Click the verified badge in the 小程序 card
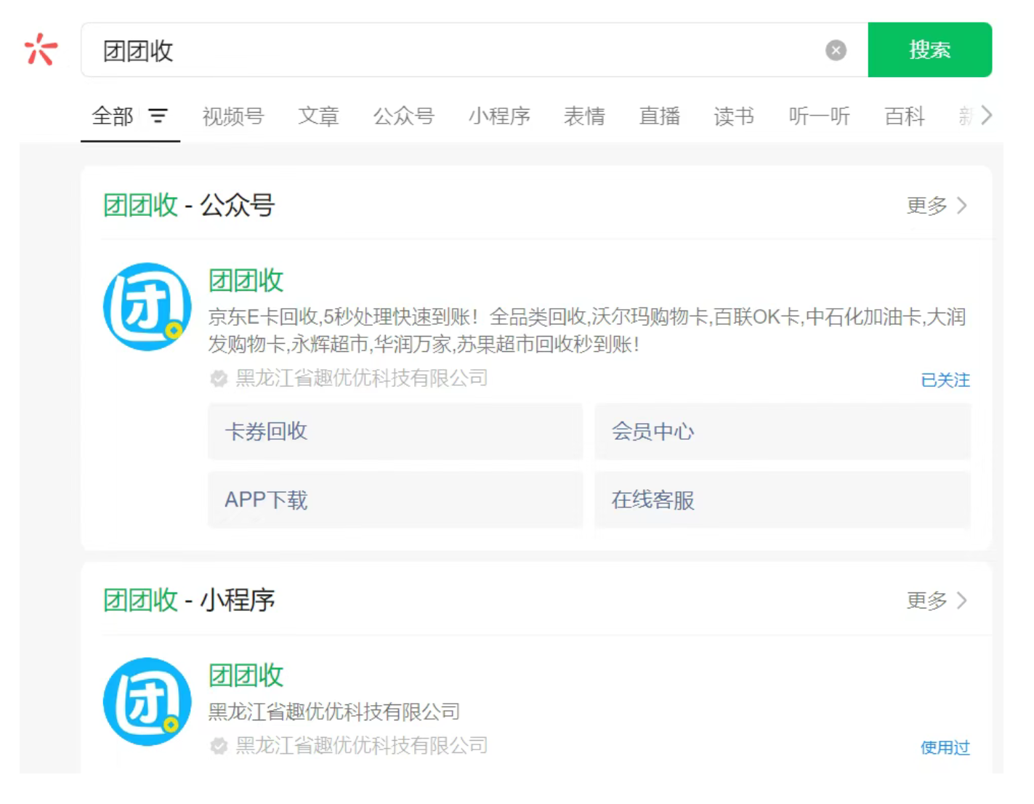 click(219, 746)
